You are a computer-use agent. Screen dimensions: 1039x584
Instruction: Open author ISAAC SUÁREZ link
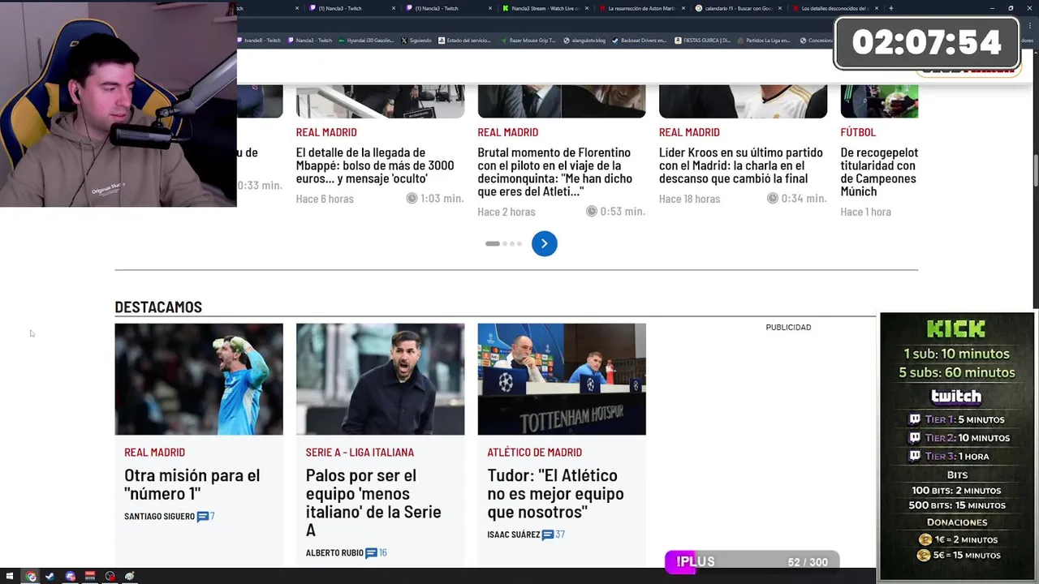pyautogui.click(x=513, y=535)
